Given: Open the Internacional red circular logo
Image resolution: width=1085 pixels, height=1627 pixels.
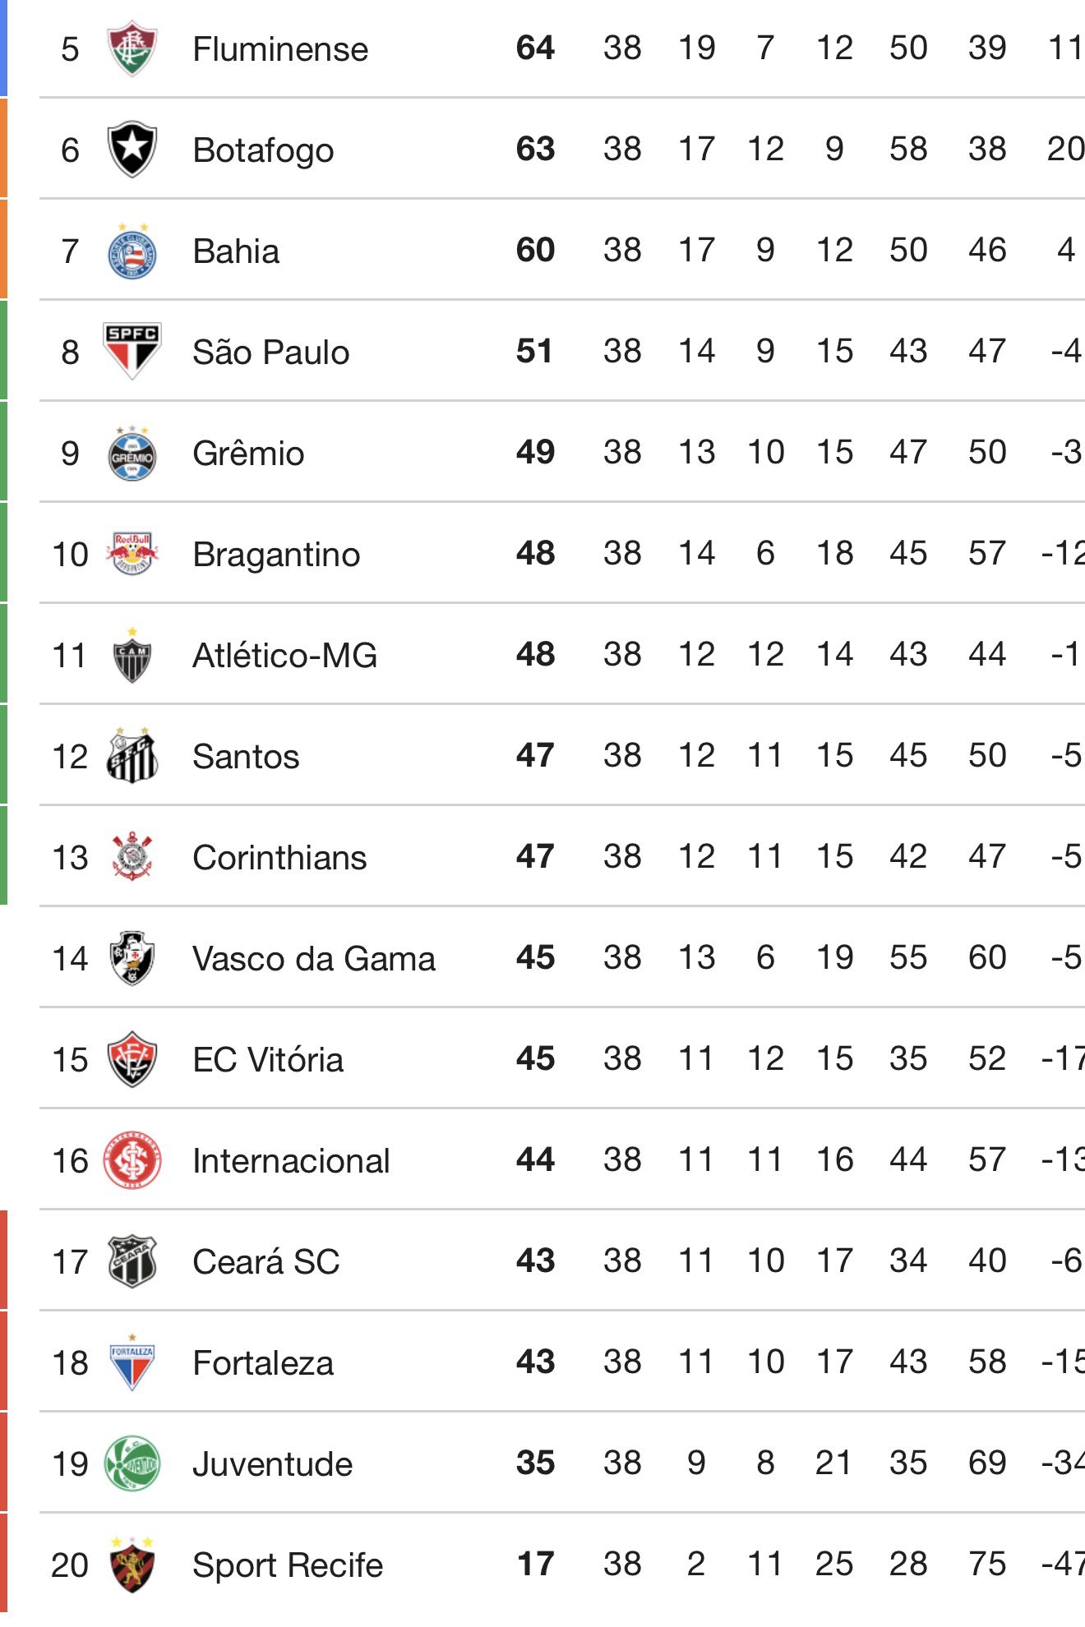Looking at the screenshot, I should [132, 1160].
